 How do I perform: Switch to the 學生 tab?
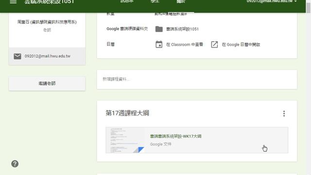click(155, 1)
